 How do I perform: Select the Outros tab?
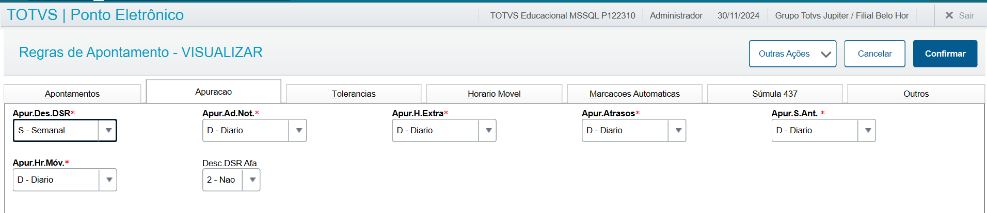point(916,94)
